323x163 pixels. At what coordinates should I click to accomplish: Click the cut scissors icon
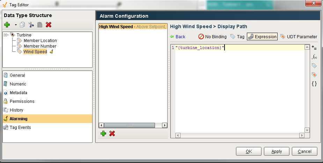point(31,25)
